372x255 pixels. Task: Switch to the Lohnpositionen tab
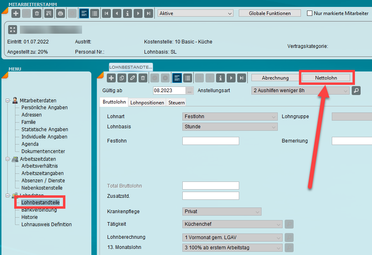point(147,103)
